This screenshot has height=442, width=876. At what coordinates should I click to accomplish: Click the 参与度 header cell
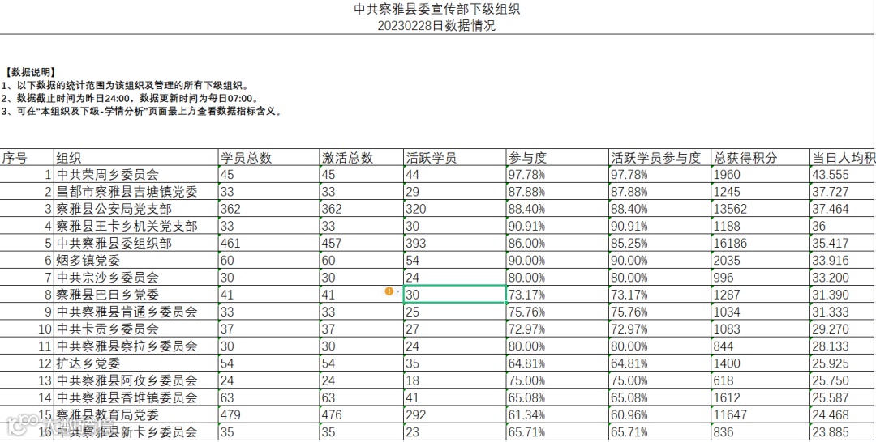click(557, 158)
